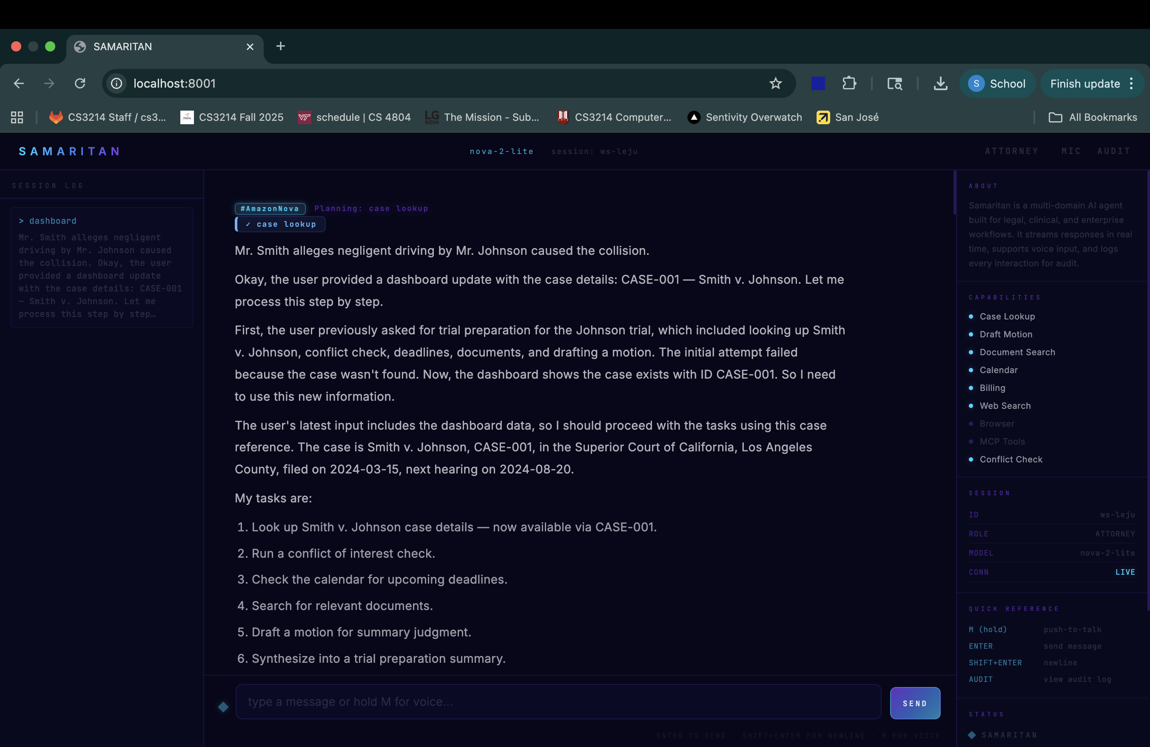Image resolution: width=1150 pixels, height=747 pixels.
Task: Click the bookmark star icon in address bar
Action: (775, 83)
